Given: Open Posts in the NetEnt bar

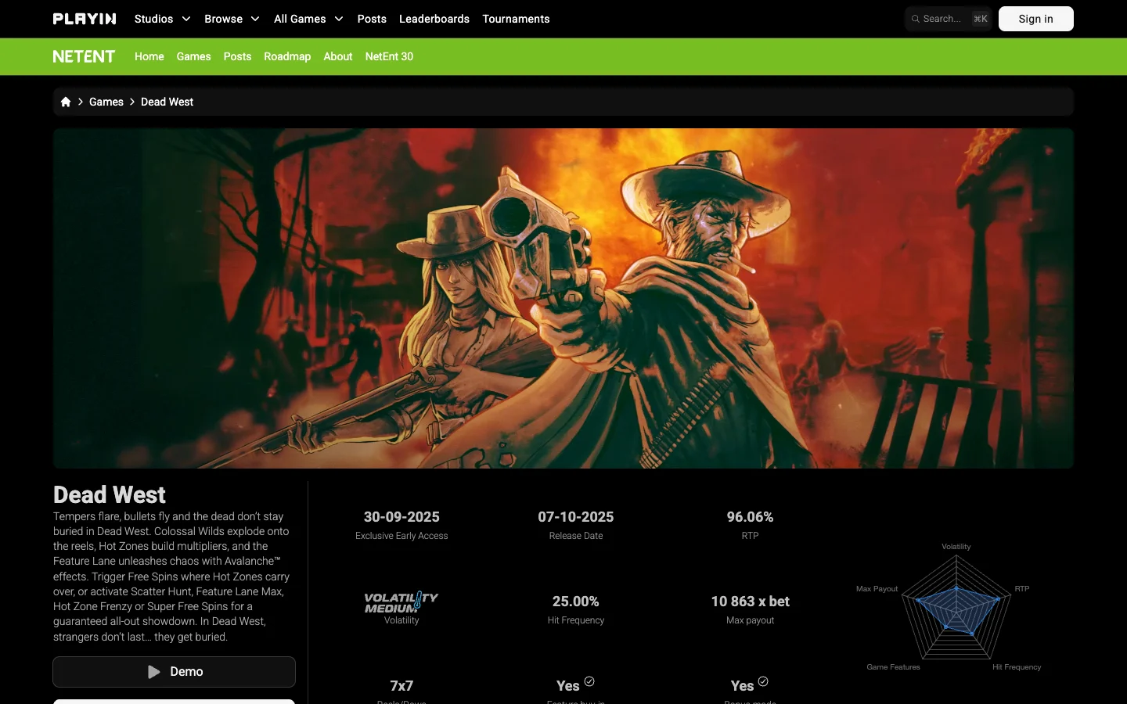Looking at the screenshot, I should point(237,56).
